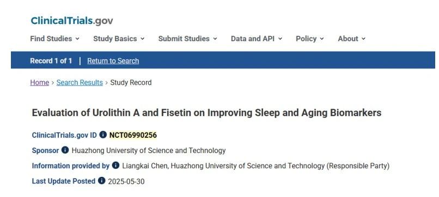The height and width of the screenshot is (197, 439).
Task: Click info icon beside Last Update Posted
Action: [102, 181]
